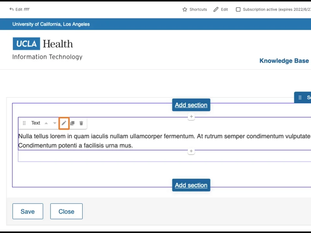This screenshot has height=233, width=311.
Task: Click the plus icon below the Text block
Action: point(191,151)
